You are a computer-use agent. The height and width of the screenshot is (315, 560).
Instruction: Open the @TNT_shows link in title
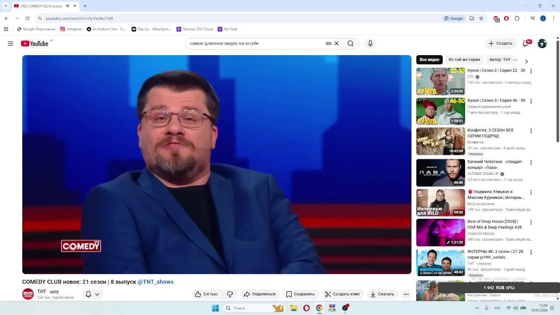pyautogui.click(x=155, y=282)
